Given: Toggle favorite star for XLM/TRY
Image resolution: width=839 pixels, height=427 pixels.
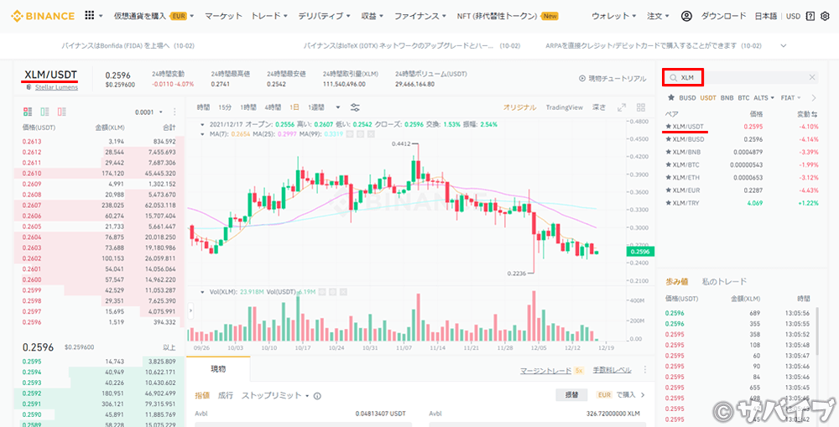Looking at the screenshot, I should [669, 203].
